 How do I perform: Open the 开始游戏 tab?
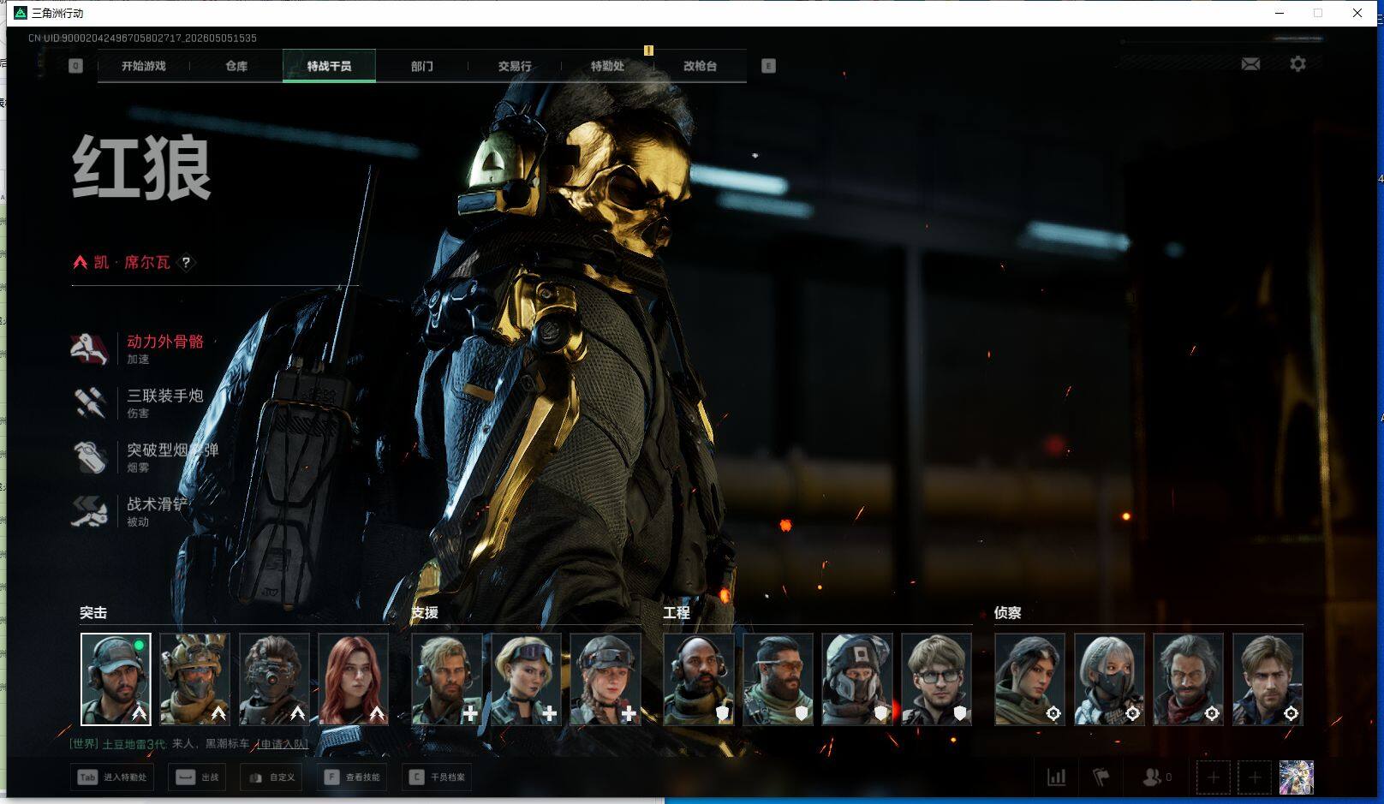[x=144, y=66]
